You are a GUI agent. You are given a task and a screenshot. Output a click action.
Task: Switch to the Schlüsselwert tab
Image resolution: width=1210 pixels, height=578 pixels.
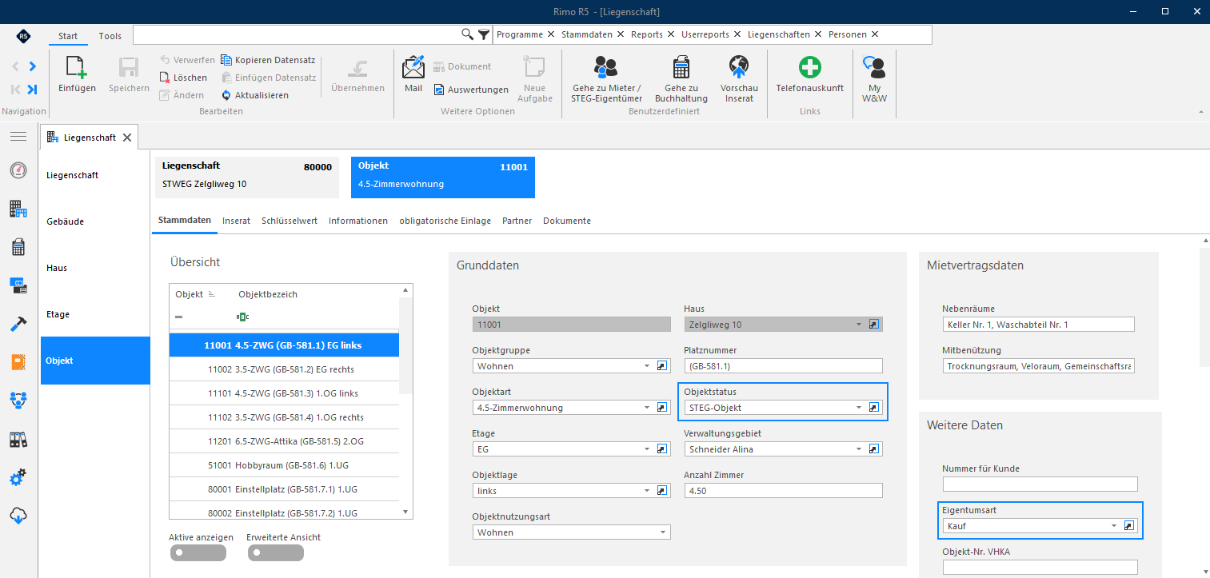pos(290,221)
